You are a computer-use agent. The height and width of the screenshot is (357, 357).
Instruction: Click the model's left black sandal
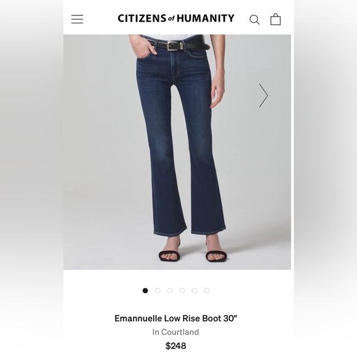click(216, 256)
